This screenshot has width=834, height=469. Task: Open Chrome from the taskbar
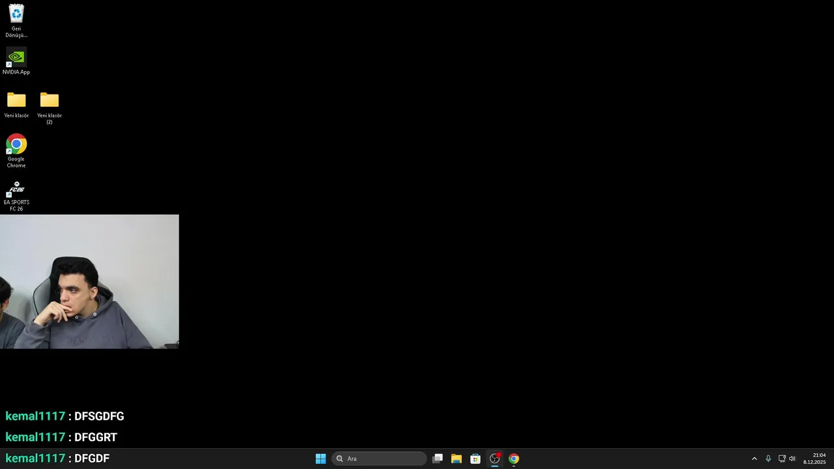pyautogui.click(x=513, y=459)
